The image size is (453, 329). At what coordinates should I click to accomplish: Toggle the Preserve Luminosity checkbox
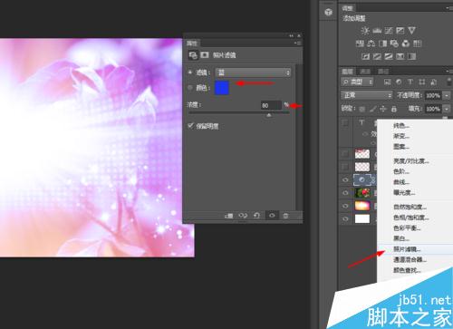190,126
